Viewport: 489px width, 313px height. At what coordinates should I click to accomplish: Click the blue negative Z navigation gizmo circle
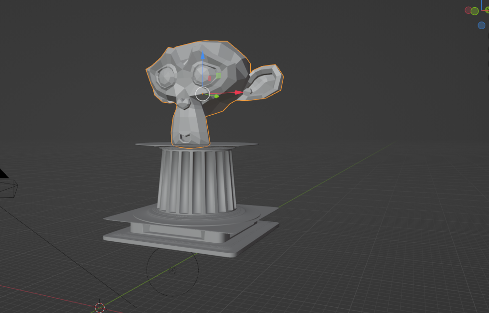481,25
